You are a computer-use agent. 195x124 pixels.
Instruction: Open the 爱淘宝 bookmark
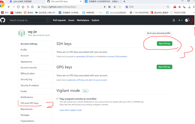tap(29, 13)
